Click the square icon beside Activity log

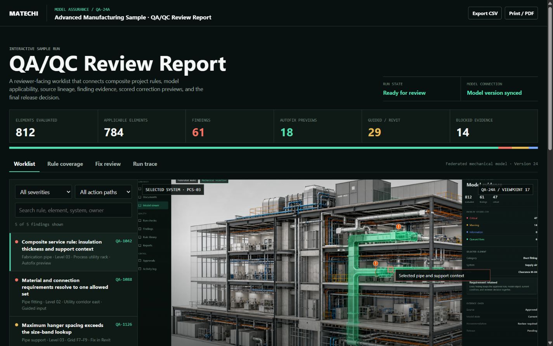click(x=140, y=269)
